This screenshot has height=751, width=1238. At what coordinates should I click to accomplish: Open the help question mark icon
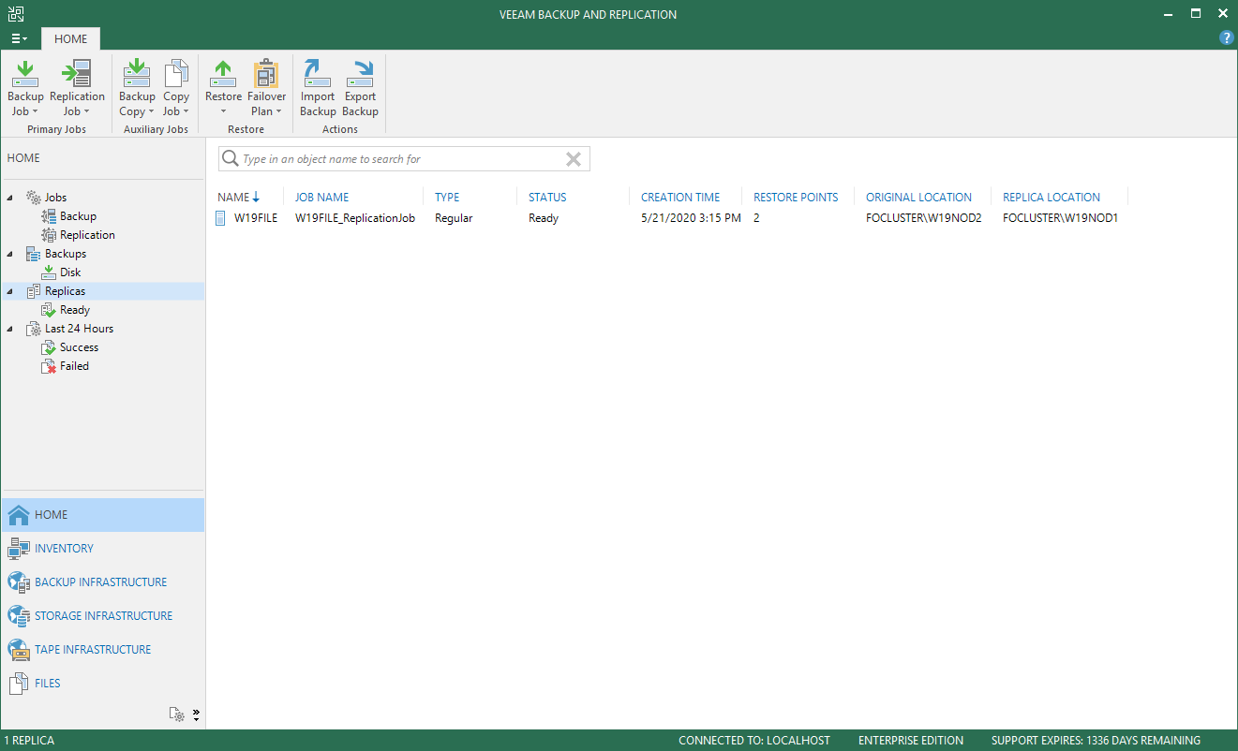click(x=1226, y=37)
